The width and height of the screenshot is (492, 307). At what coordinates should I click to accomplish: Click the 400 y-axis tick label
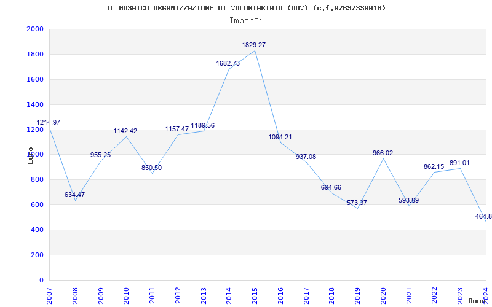coord(38,230)
